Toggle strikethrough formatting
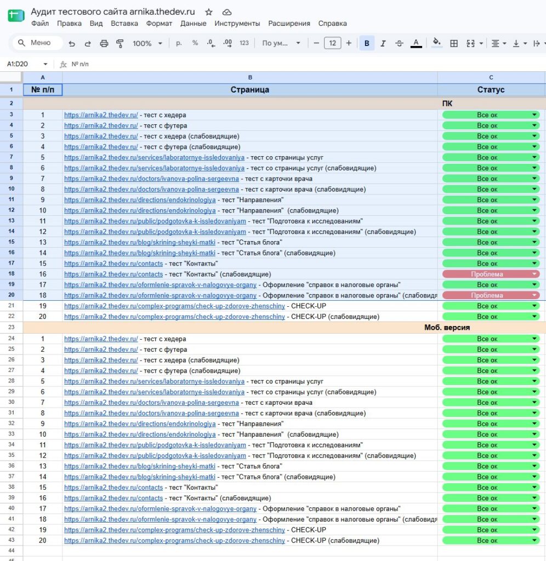546x561 pixels. pyautogui.click(x=399, y=43)
